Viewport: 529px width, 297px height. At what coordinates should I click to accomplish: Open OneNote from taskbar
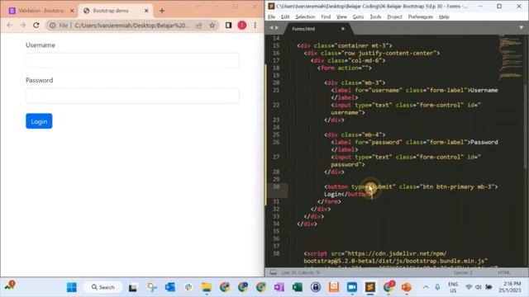coord(279,287)
